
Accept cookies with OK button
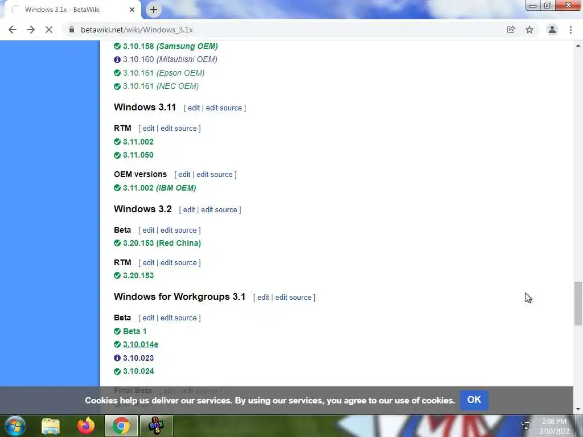tap(474, 400)
